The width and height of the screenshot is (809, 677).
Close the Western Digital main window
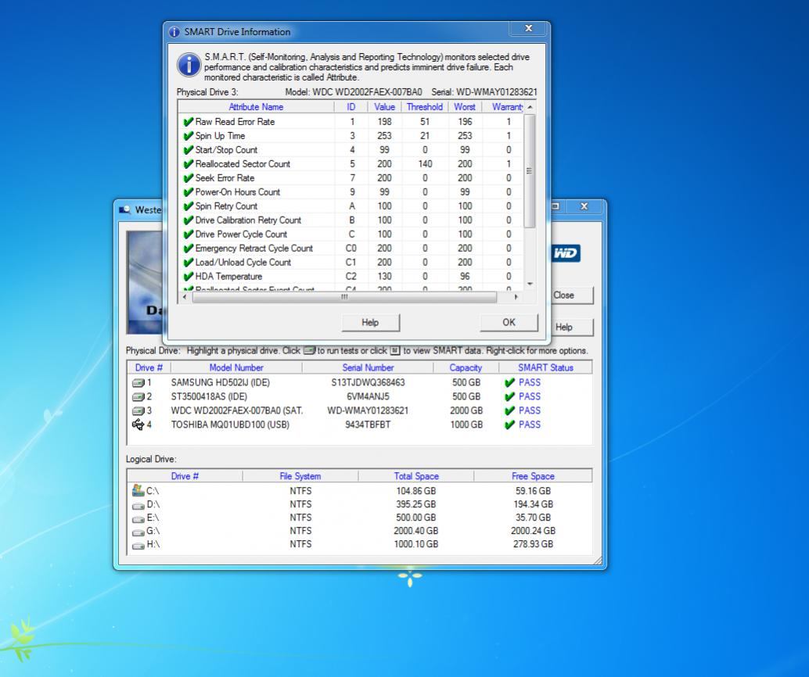coord(584,206)
